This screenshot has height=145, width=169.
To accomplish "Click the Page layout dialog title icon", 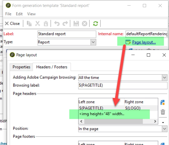I will (12, 55).
